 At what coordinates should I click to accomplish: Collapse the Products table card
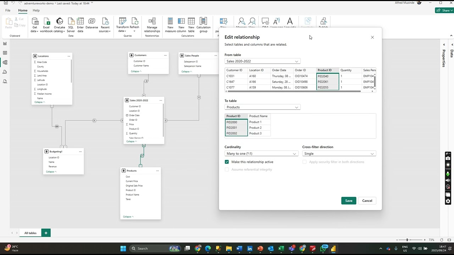tap(128, 217)
